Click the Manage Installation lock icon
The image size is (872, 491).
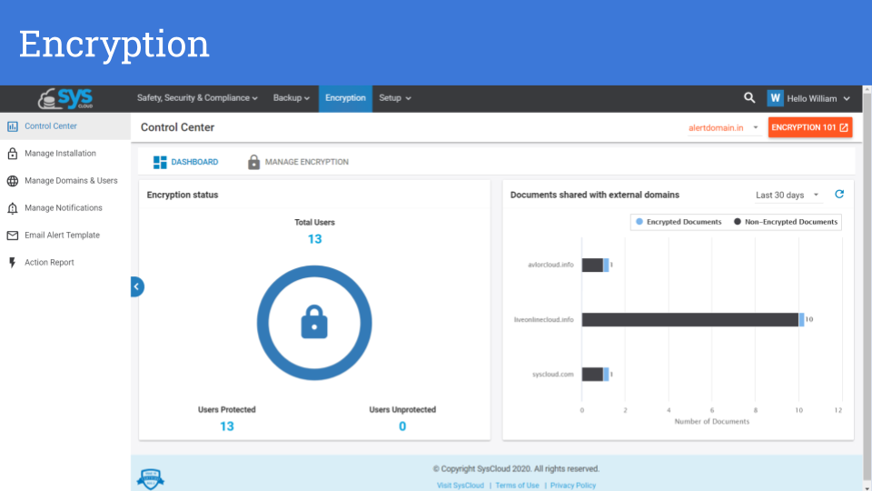coord(13,154)
